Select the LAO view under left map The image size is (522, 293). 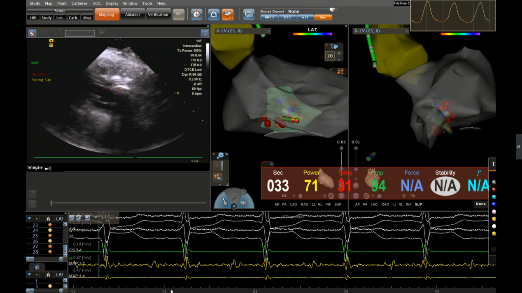coord(294,204)
